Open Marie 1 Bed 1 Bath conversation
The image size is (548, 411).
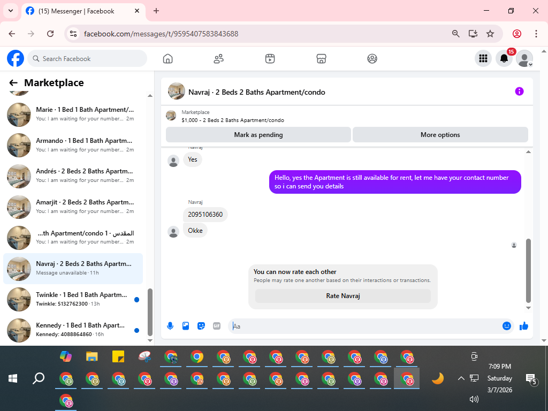tap(73, 115)
